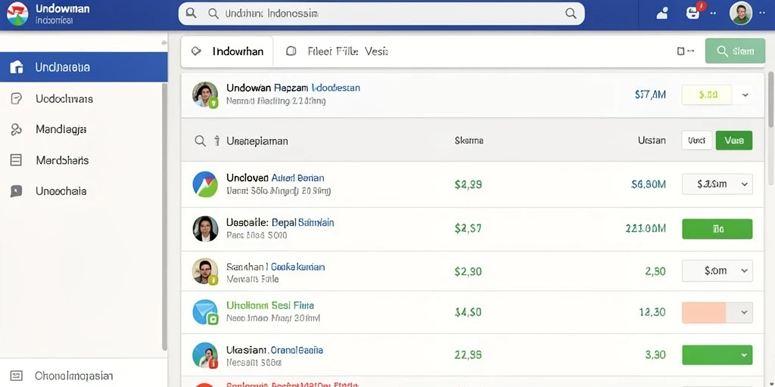Click the sidebar vertical scrollbar
The height and width of the screenshot is (387, 775).
point(164,216)
